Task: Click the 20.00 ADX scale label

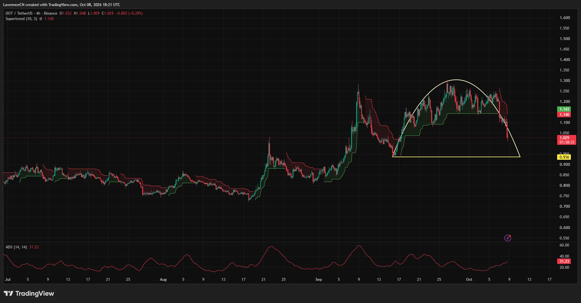Action: tap(564, 267)
